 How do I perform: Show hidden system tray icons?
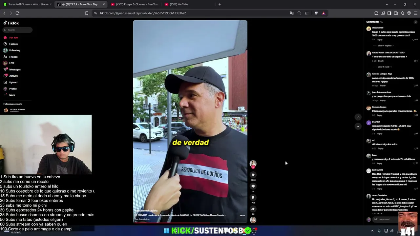(372, 231)
